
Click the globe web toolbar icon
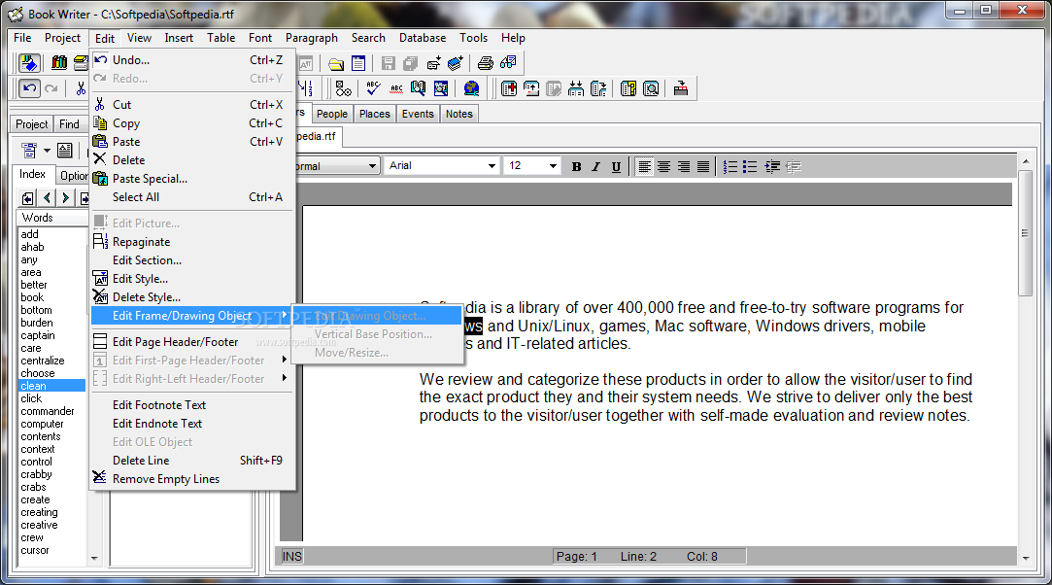[472, 88]
